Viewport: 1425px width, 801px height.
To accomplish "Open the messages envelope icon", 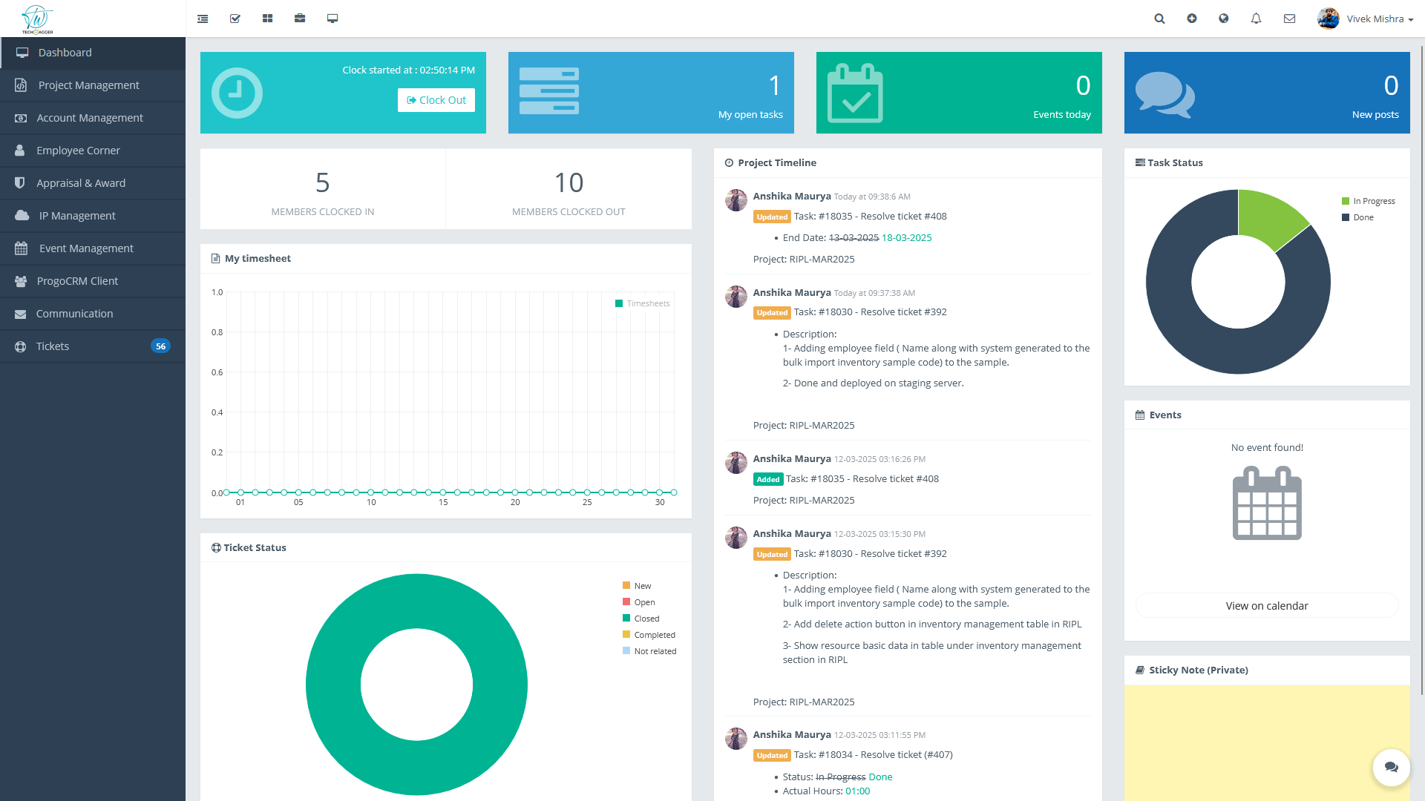I will (1289, 19).
